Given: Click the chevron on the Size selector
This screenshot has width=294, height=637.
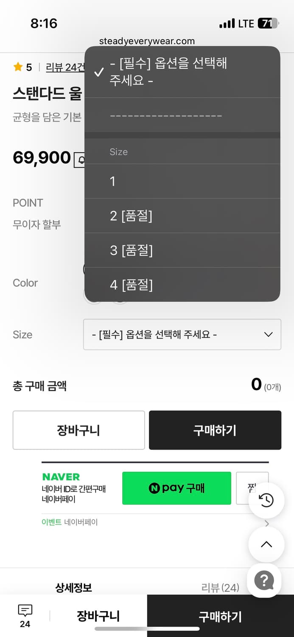Looking at the screenshot, I should [268, 335].
